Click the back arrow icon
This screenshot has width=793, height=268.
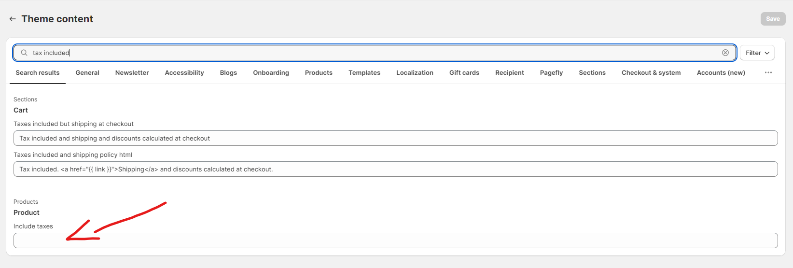pos(13,19)
